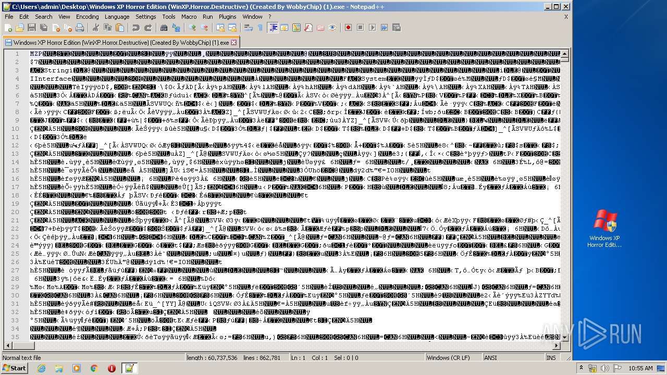Click the Copy toolbar icon

pyautogui.click(x=108, y=28)
